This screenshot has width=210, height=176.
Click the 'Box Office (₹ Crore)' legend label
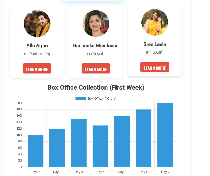(102, 99)
